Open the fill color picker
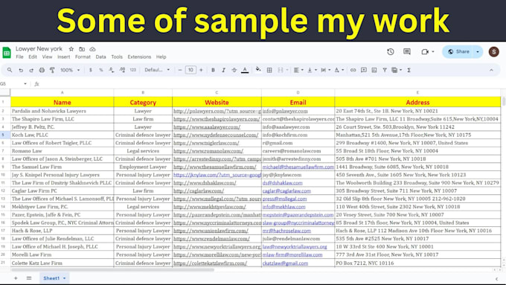 pyautogui.click(x=258, y=70)
